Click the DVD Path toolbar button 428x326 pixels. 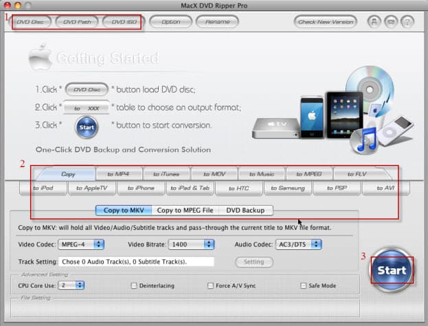point(77,22)
